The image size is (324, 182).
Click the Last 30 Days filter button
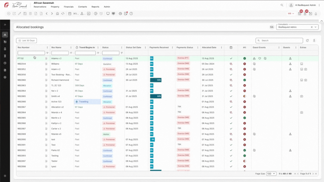26,41
